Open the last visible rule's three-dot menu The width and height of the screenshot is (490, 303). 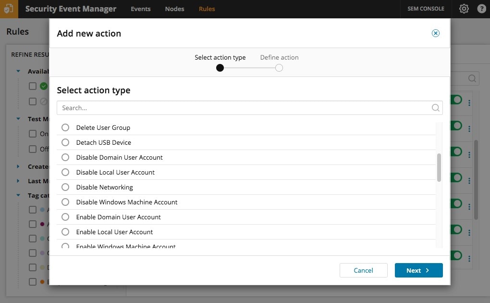pos(469,259)
